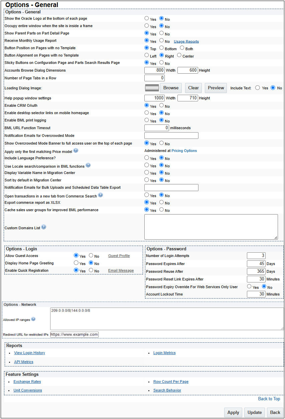Open the Guest Profile link
Image resolution: width=285 pixels, height=419 pixels.
119,255
